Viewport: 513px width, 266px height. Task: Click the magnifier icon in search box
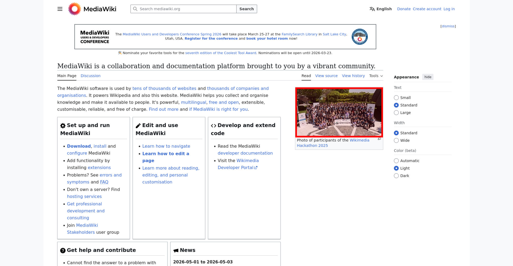pos(135,9)
